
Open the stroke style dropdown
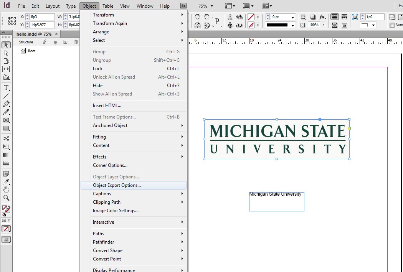(x=292, y=25)
